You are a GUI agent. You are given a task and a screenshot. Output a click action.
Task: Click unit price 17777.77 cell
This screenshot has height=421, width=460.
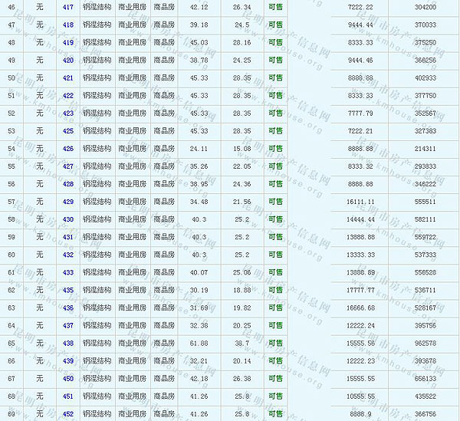(x=360, y=290)
